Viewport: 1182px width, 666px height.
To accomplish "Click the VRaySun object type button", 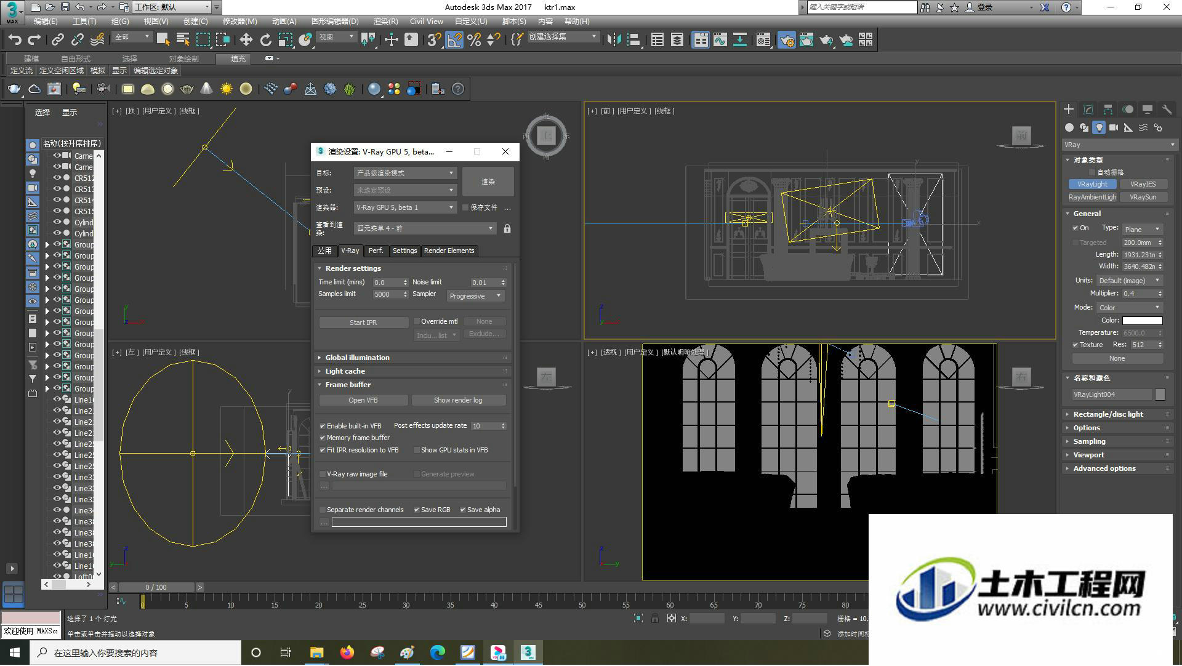I will [1143, 198].
